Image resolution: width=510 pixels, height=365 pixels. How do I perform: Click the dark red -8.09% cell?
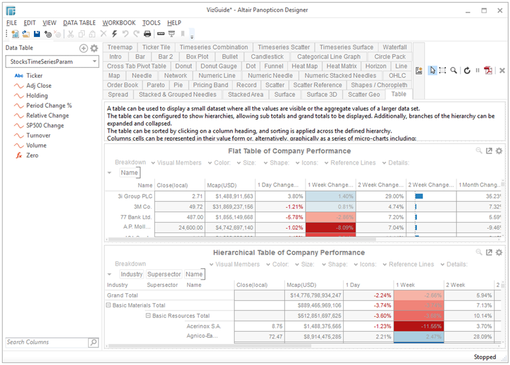point(330,228)
